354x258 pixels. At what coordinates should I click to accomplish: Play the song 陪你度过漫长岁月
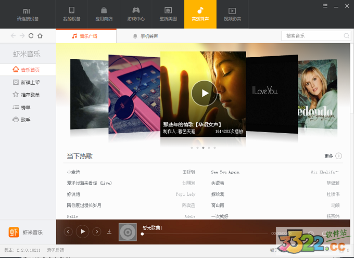84,205
